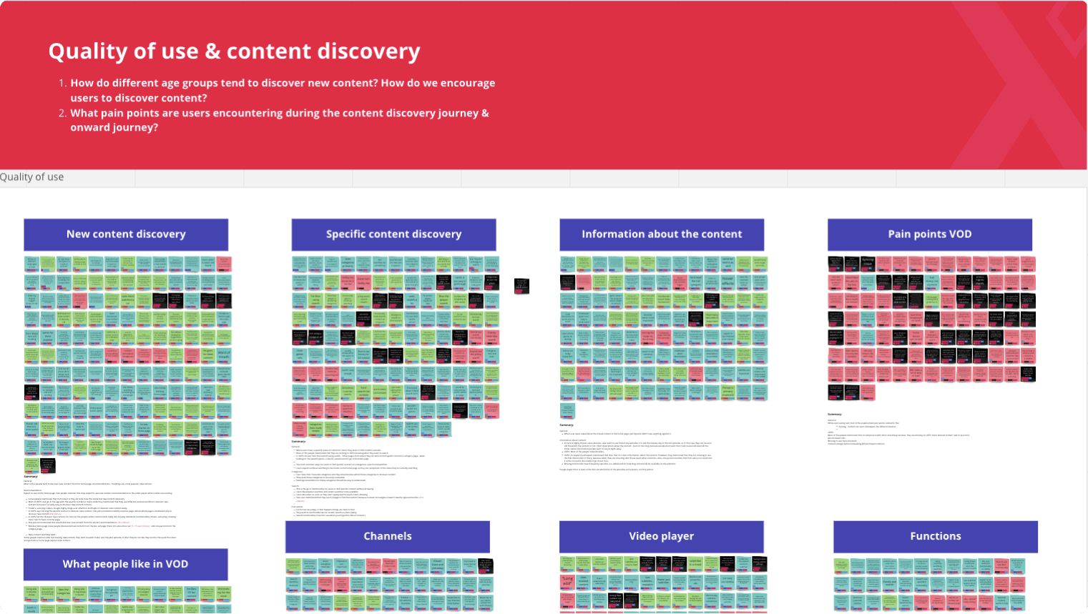Select the 'Quality of use & content discovery' title
Screen dimensions: 1088x614
234,51
